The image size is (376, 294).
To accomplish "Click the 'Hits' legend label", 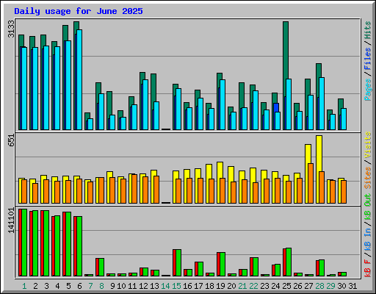I will (368, 30).
